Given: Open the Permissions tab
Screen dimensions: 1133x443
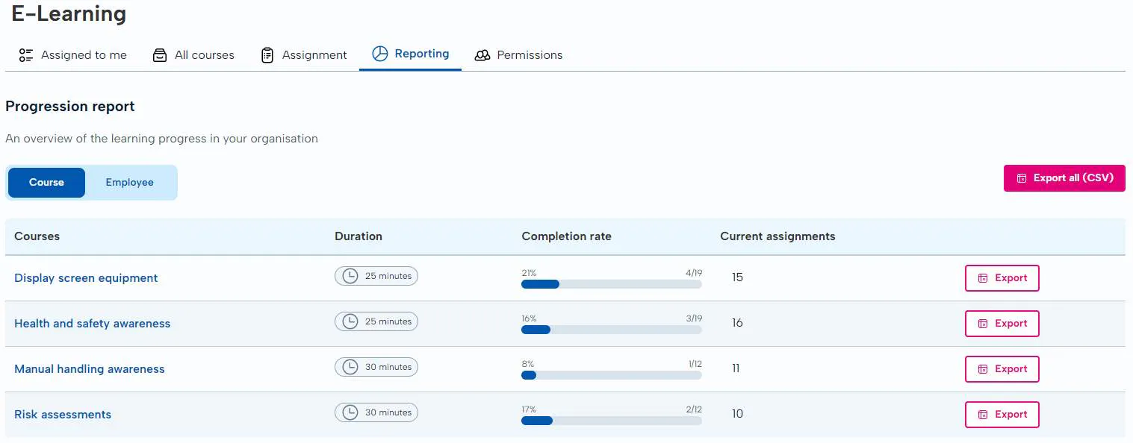Looking at the screenshot, I should (529, 55).
